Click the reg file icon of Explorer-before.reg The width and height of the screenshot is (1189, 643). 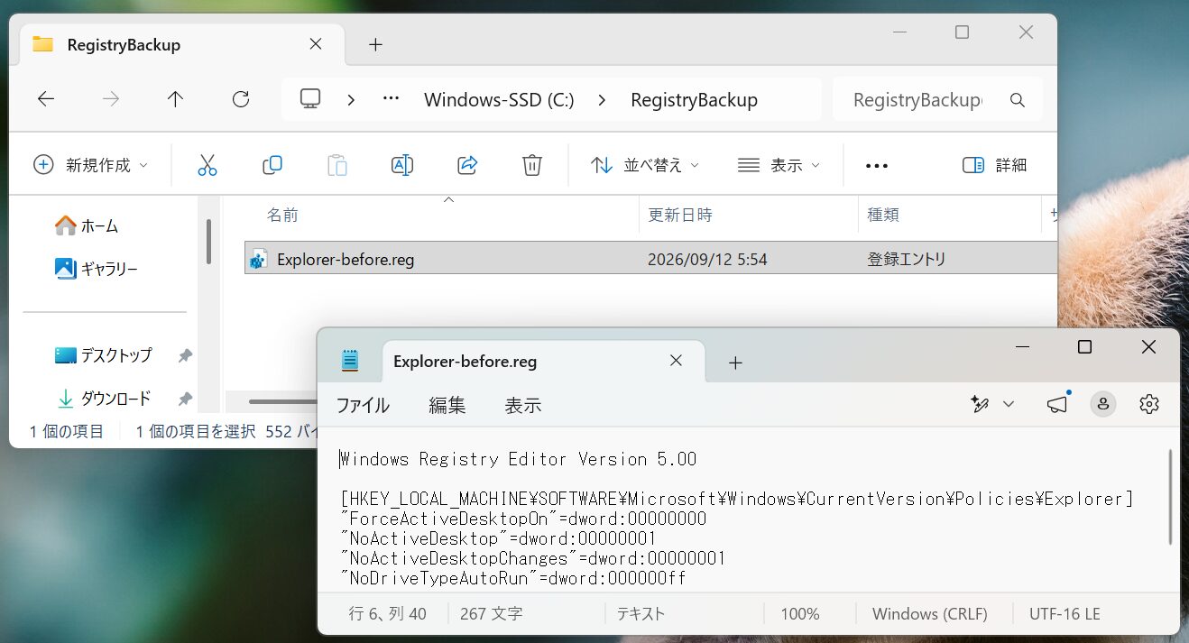(259, 260)
